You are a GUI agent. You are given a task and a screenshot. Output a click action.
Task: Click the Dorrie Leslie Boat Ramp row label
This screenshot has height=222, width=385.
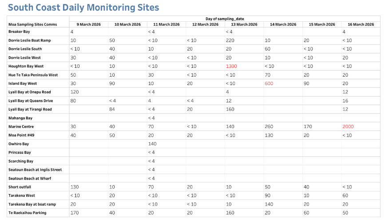point(30,40)
